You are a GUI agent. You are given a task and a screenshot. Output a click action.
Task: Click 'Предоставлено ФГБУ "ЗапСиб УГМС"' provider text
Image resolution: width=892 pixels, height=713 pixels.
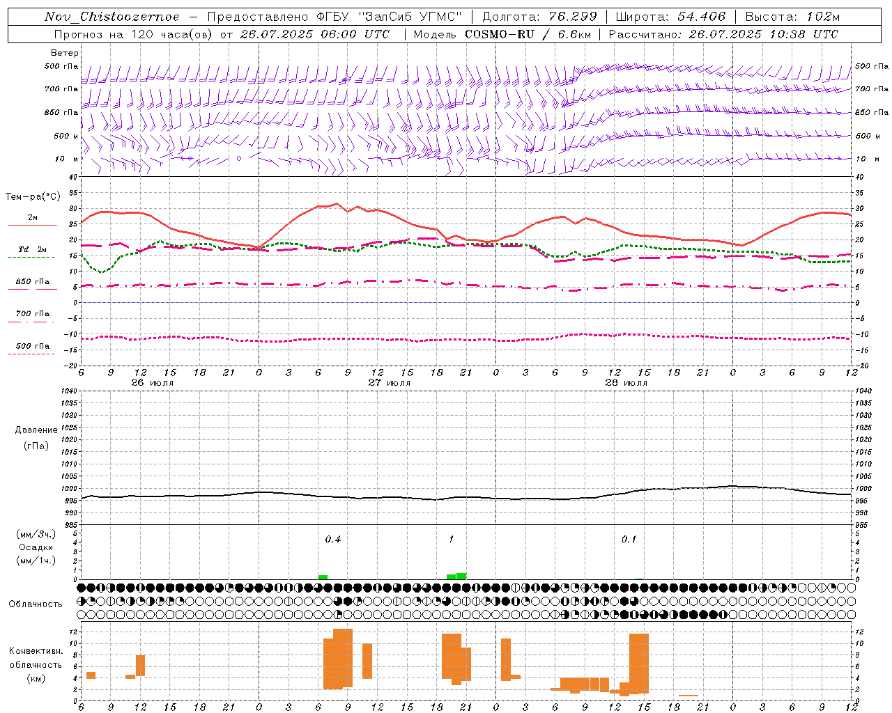pyautogui.click(x=335, y=17)
